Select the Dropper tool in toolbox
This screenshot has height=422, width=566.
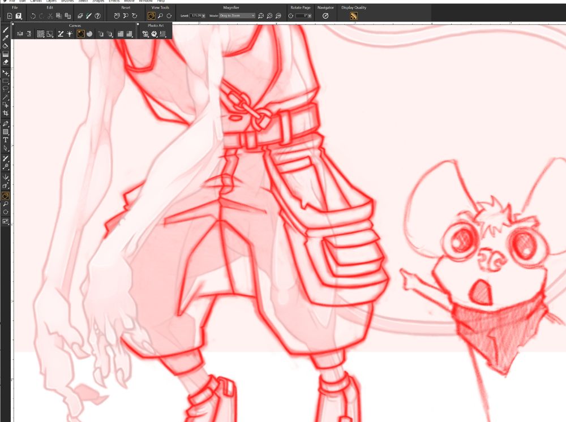coord(6,38)
